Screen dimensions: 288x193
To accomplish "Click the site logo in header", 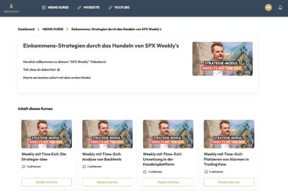I will click(x=10, y=8).
